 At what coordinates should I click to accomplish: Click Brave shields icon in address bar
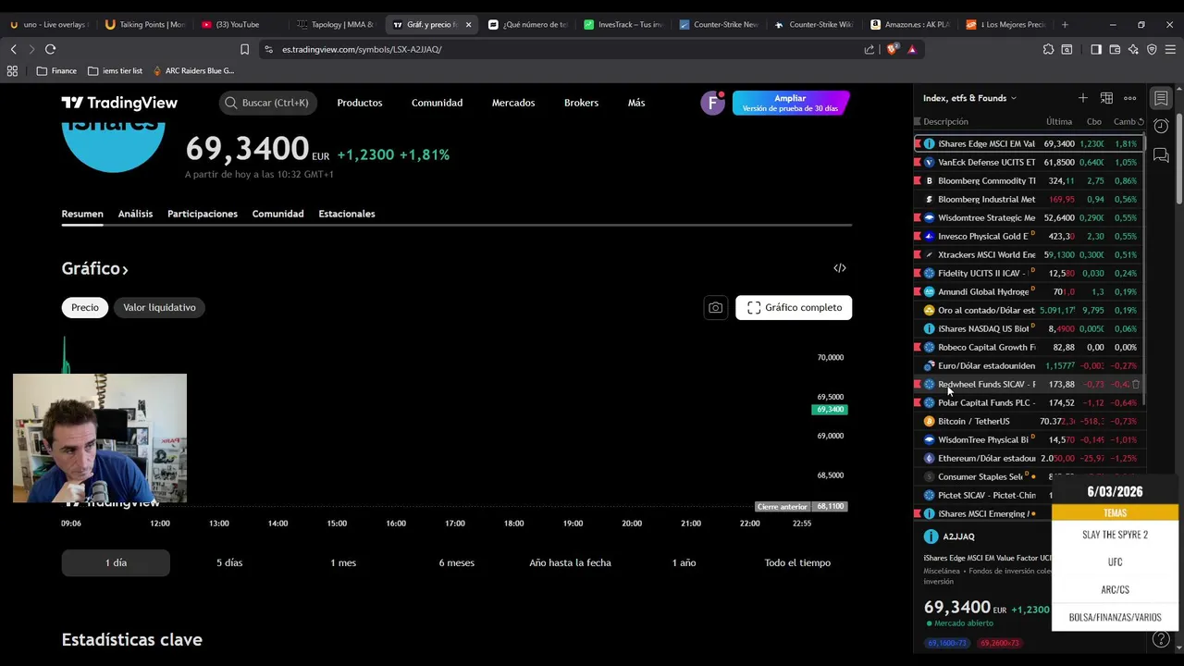(892, 49)
